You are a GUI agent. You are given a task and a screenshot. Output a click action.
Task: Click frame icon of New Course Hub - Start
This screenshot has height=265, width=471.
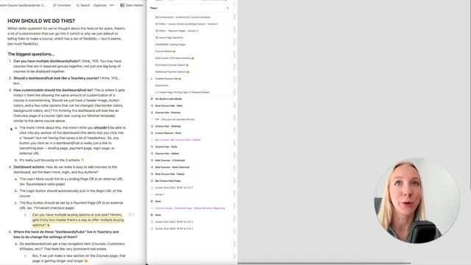(152, 106)
